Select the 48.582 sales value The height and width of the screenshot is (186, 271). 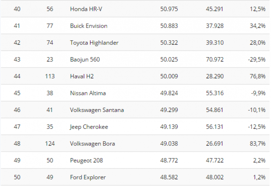click(169, 177)
